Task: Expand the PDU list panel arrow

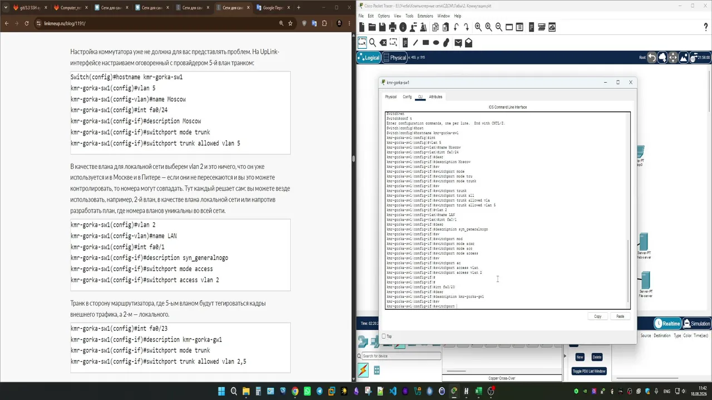Action: coord(565,356)
